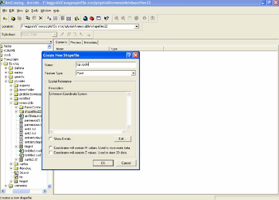Click Cancel in Create New Shapefile
The image size is (279, 200).
(126, 163)
